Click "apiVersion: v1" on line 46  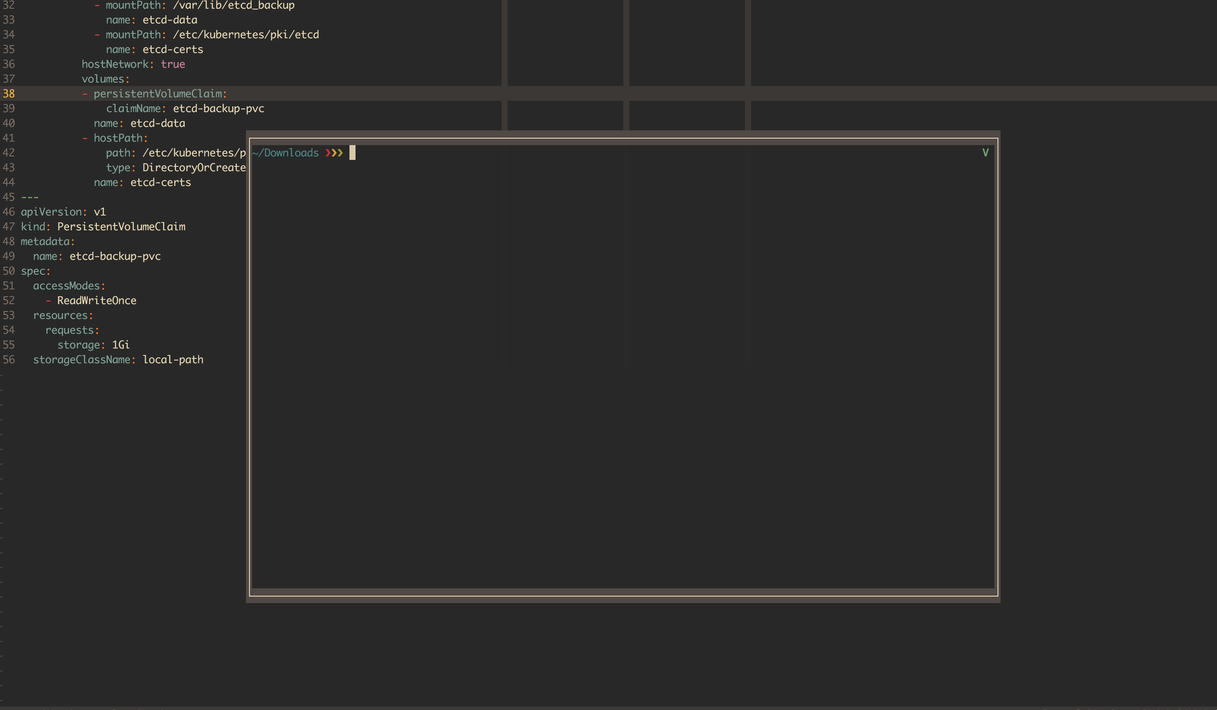[x=63, y=212]
